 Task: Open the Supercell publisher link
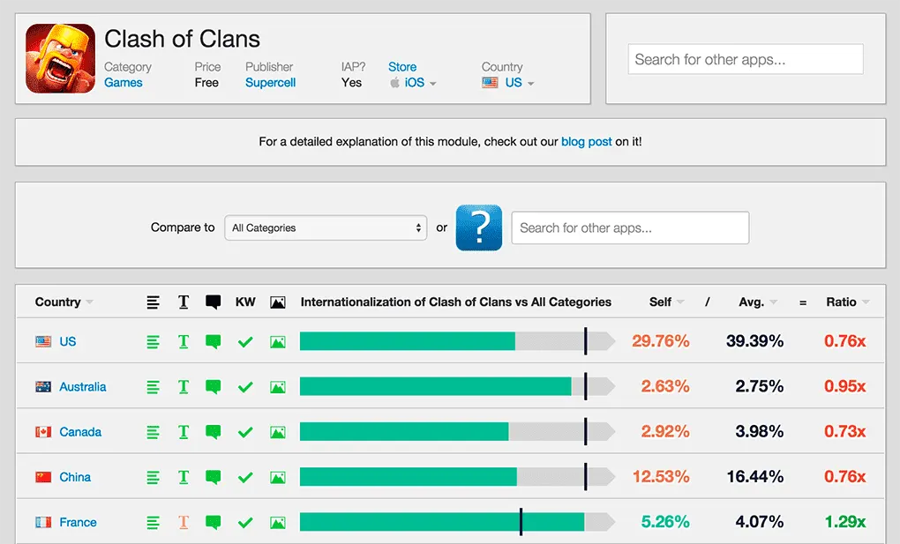(x=270, y=83)
